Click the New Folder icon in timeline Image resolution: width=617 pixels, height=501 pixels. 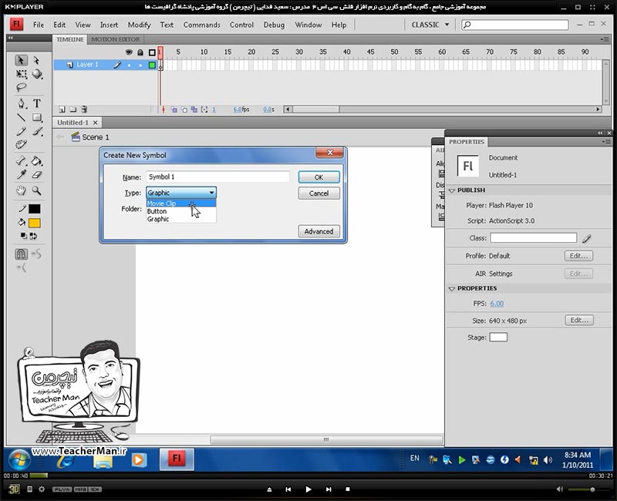tap(72, 109)
